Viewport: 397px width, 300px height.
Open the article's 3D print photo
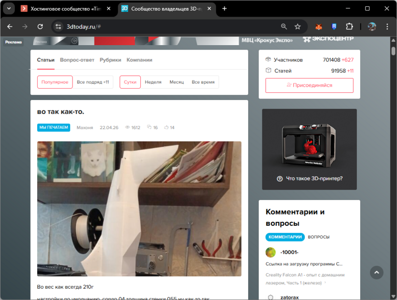point(139,209)
